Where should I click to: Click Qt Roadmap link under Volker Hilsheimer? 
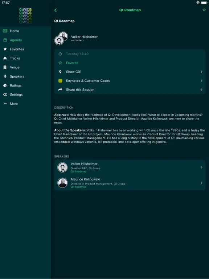[78, 171]
